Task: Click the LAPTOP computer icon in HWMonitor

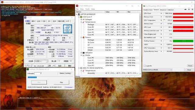Action: pos(79,14)
